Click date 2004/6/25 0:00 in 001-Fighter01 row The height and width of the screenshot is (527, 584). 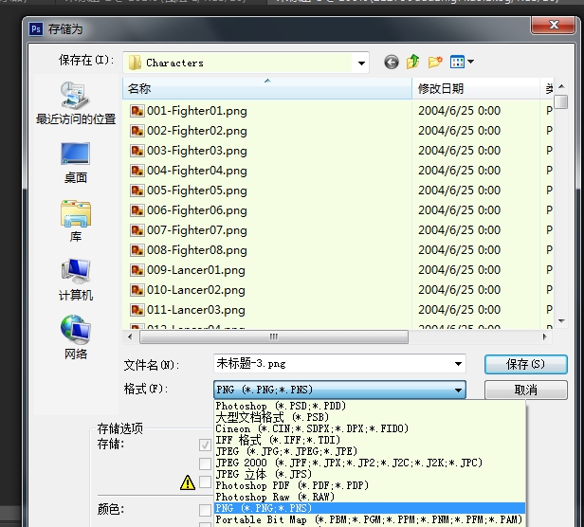(459, 111)
